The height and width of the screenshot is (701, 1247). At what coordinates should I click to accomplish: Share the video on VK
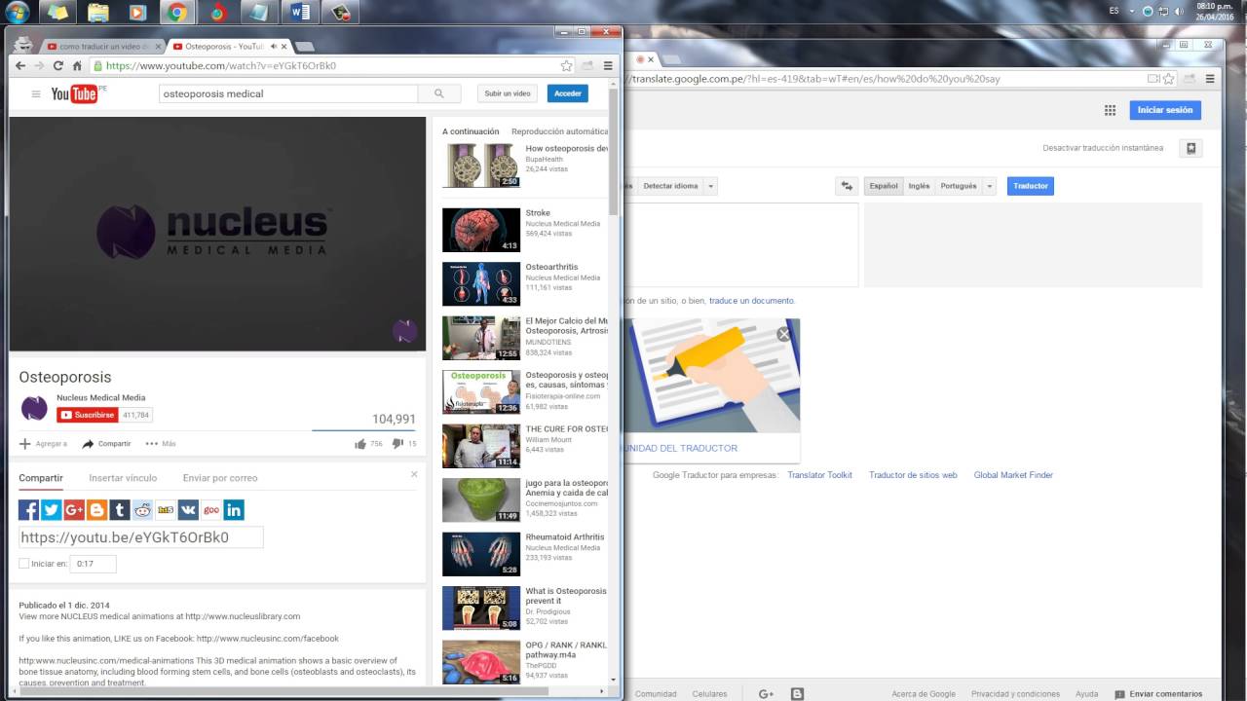pos(188,509)
